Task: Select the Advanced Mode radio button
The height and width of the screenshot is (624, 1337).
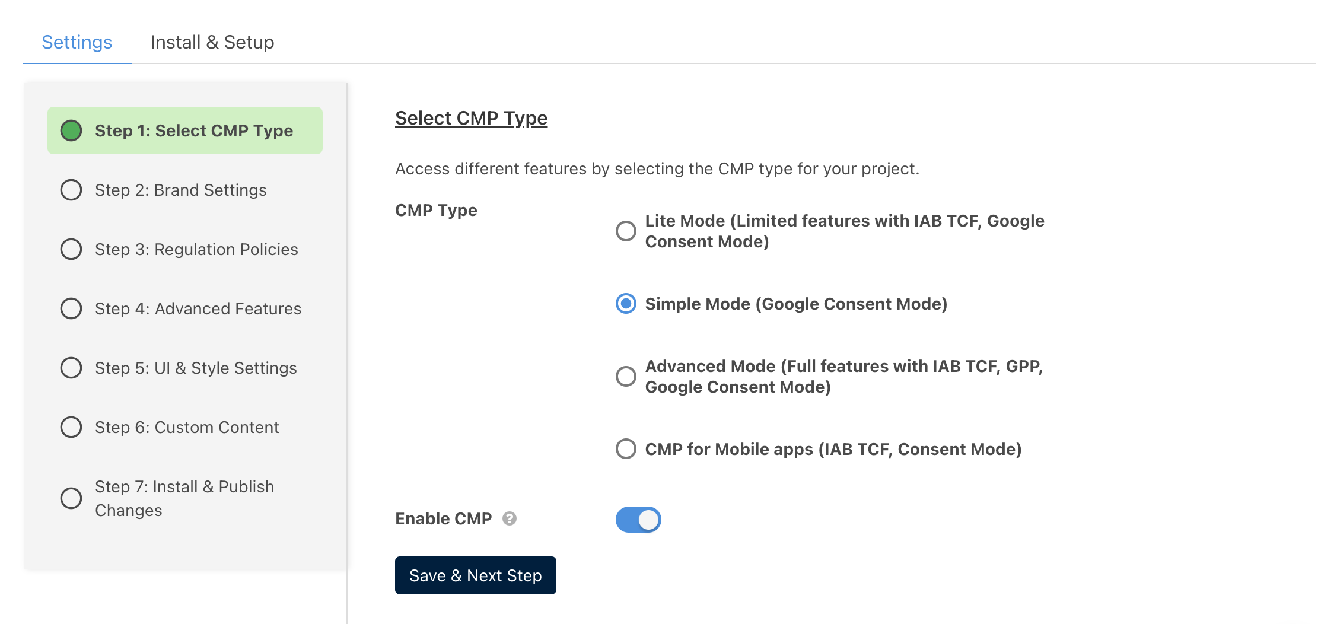Action: [625, 376]
